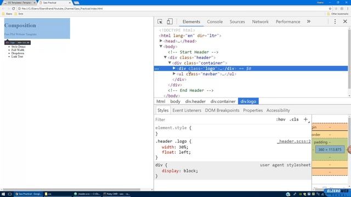Click body in the breadcrumb bar
Viewport: 351px width, 197px height.
pos(175,101)
